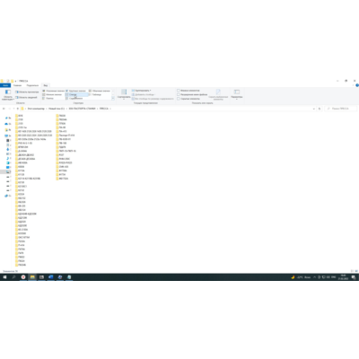Open the Windows Start button on the taskbar
359x359 pixels.
pos(4,277)
